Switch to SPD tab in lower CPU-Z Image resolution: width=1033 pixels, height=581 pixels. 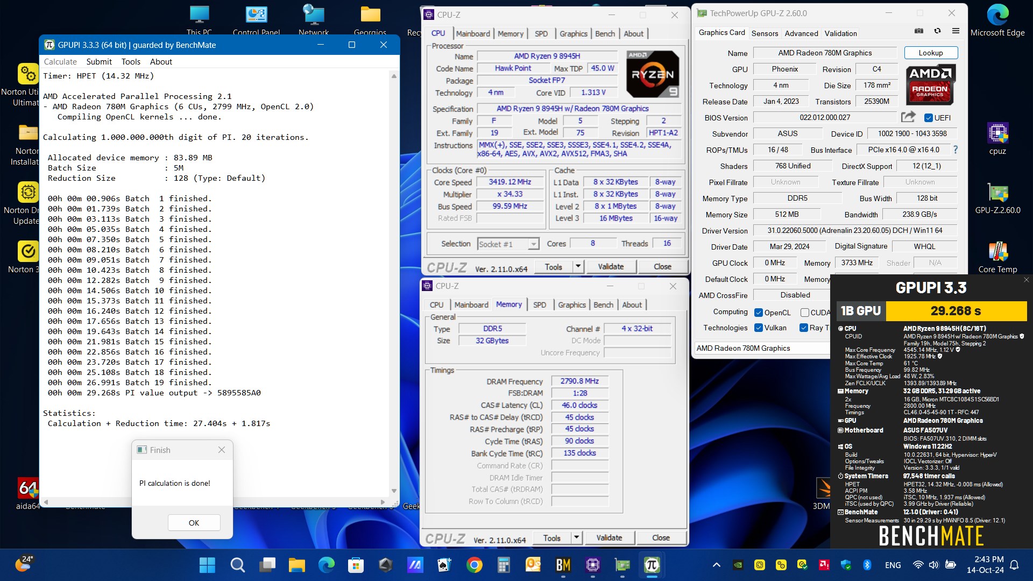[540, 304]
